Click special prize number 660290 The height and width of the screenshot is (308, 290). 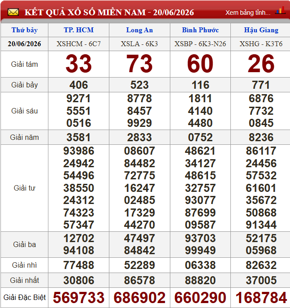click(x=200, y=298)
